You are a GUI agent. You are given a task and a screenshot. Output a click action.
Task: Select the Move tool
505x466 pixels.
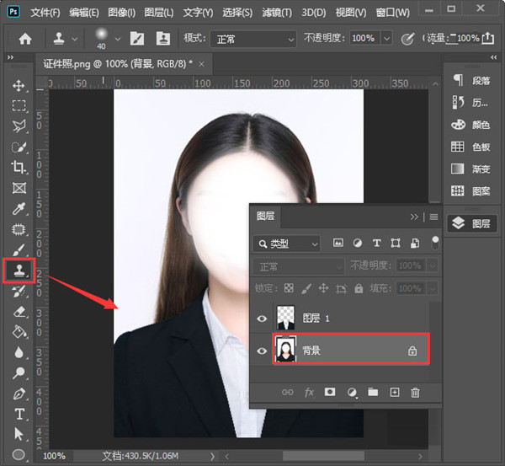19,86
